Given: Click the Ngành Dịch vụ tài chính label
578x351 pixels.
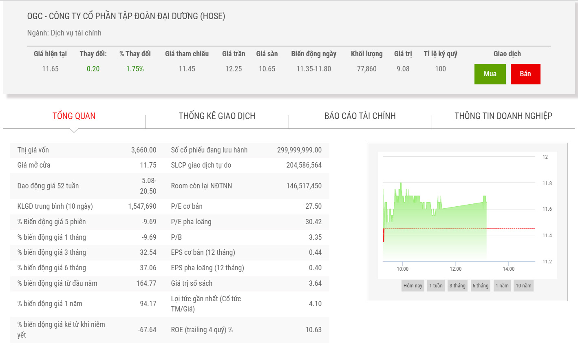Looking at the screenshot, I should pyautogui.click(x=64, y=33).
